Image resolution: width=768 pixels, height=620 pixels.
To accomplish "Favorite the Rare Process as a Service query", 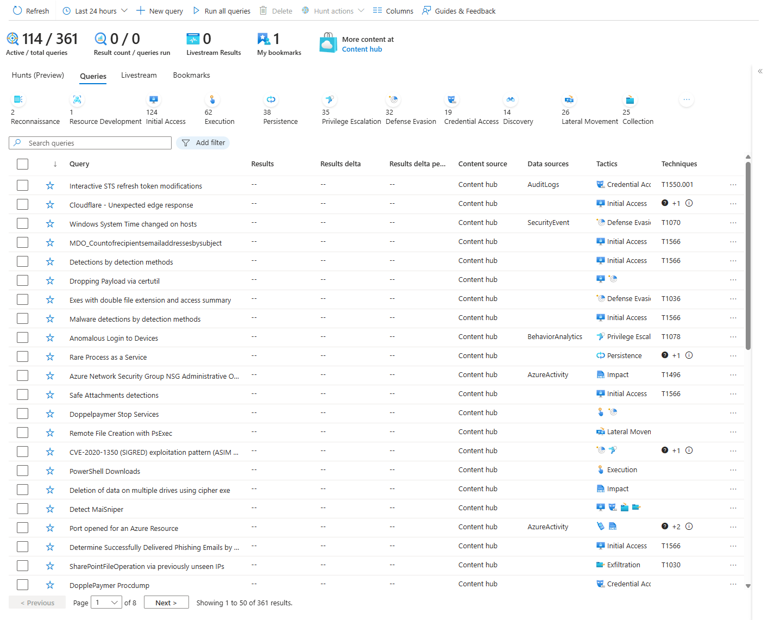I will (x=50, y=356).
